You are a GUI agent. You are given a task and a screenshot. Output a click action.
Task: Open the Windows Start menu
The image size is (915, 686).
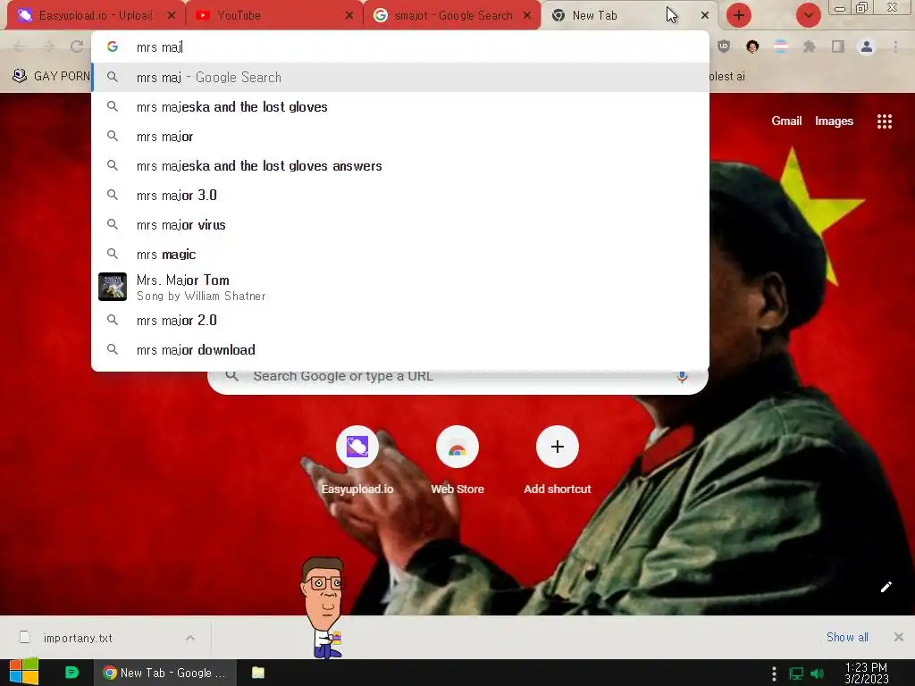24,672
